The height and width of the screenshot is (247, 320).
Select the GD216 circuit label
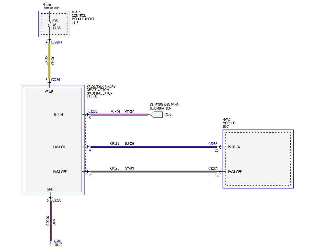(47, 221)
